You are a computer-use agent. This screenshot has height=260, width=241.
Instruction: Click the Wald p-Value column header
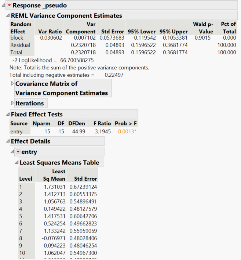(x=203, y=28)
